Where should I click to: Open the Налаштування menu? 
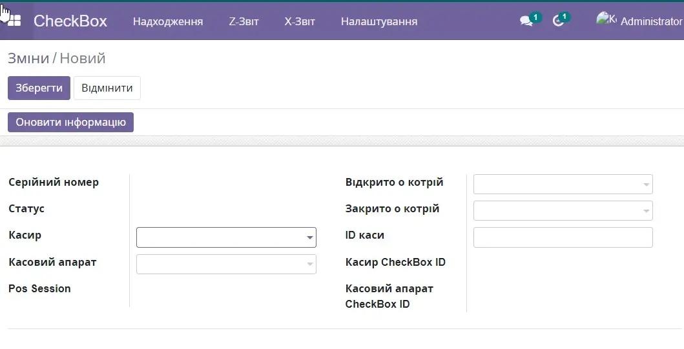379,21
